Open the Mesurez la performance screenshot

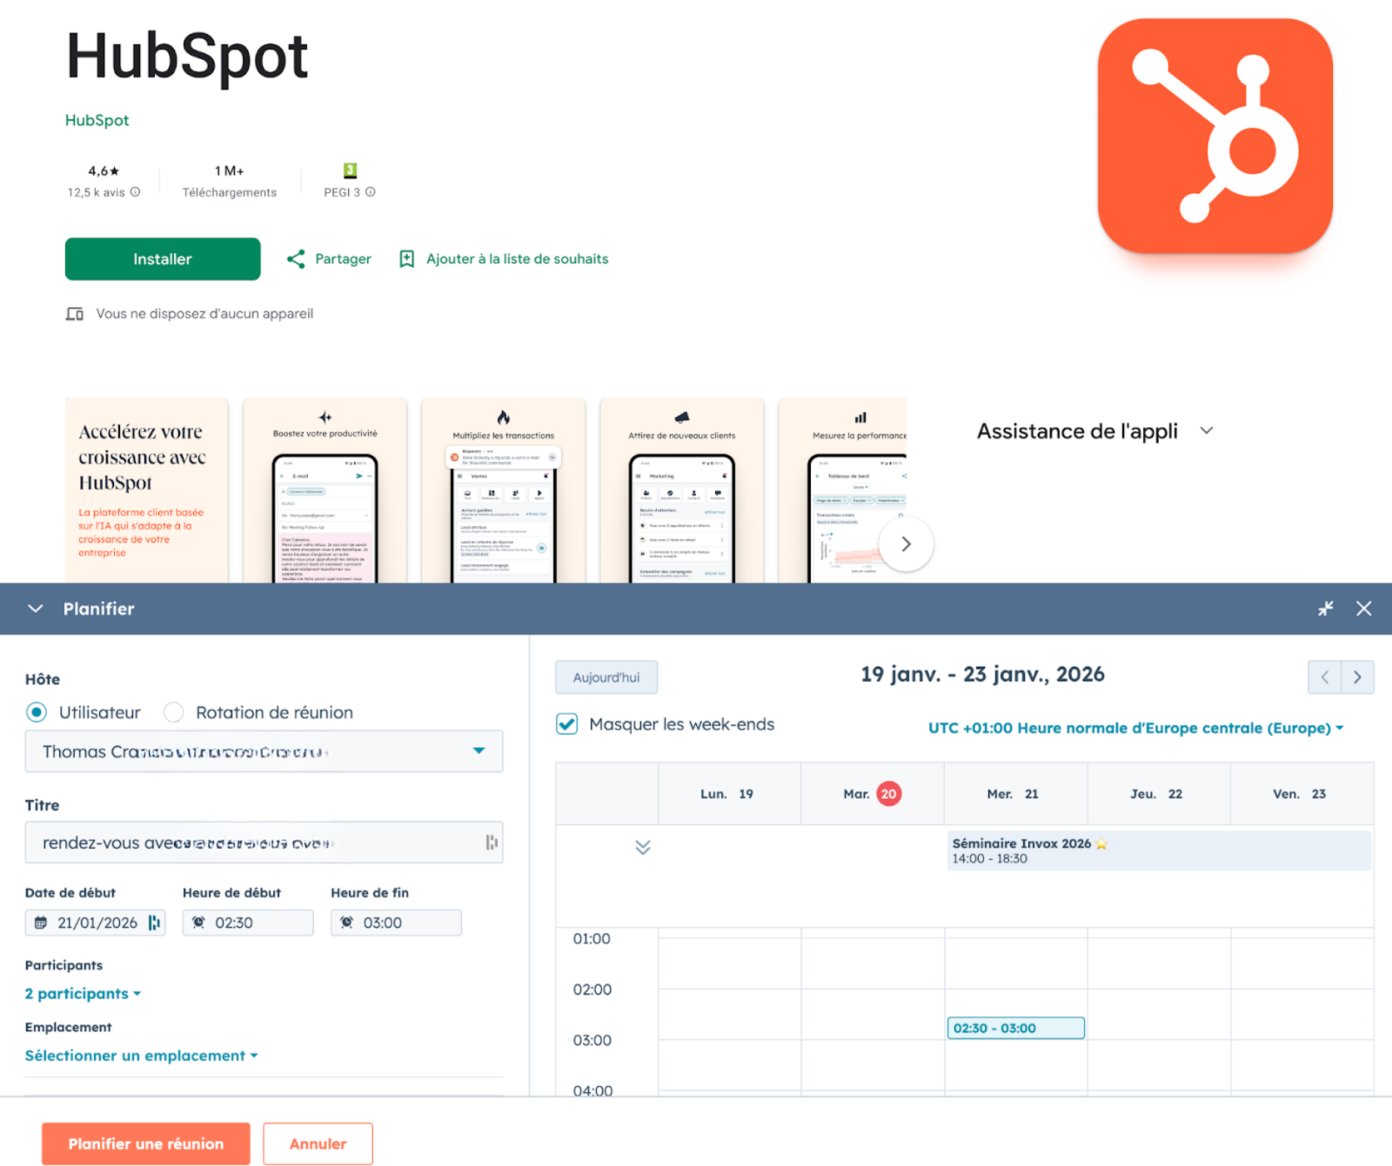point(842,490)
